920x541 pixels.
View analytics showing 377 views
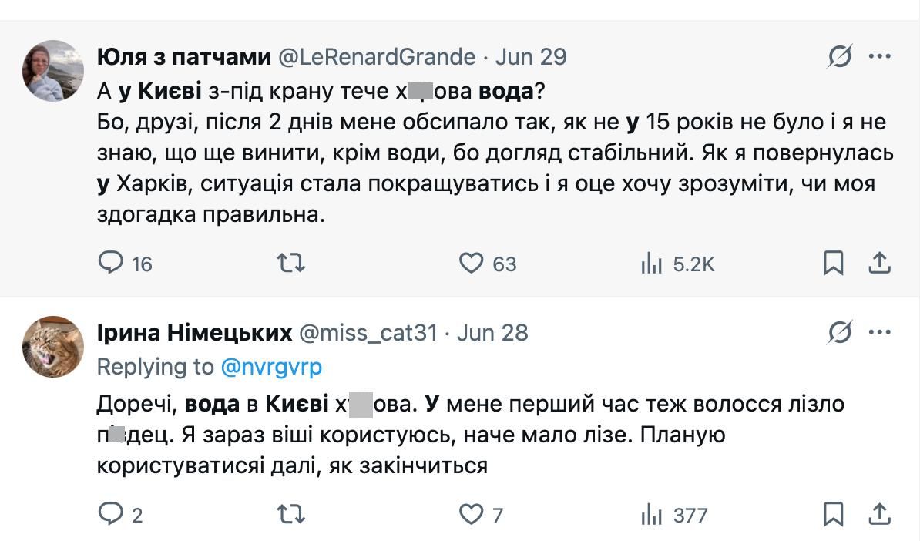click(x=652, y=515)
